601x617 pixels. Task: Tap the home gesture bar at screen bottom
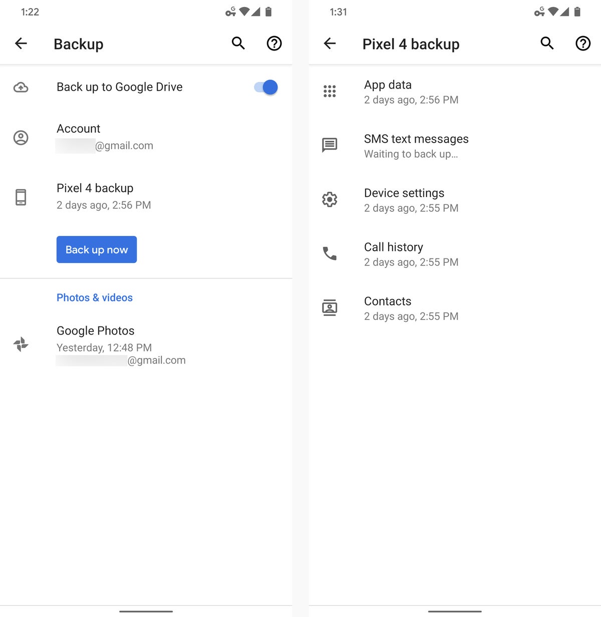[x=146, y=611]
